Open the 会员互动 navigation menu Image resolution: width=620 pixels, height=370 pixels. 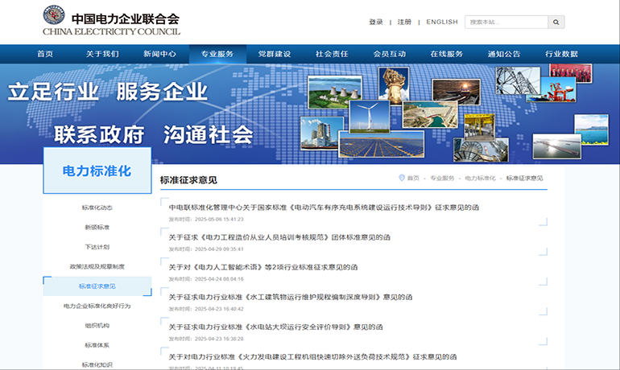390,54
